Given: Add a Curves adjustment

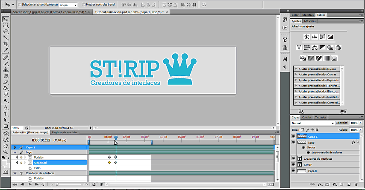Looking at the screenshot, I should 322,37.
